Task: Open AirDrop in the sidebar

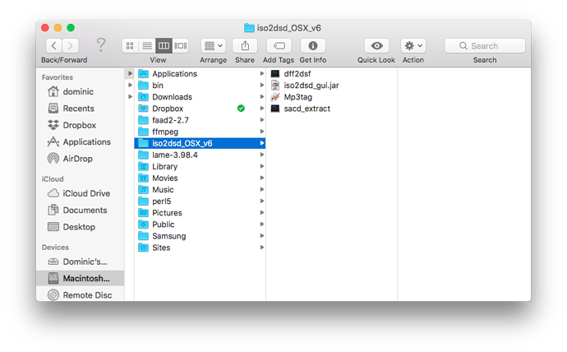Action: [x=80, y=159]
